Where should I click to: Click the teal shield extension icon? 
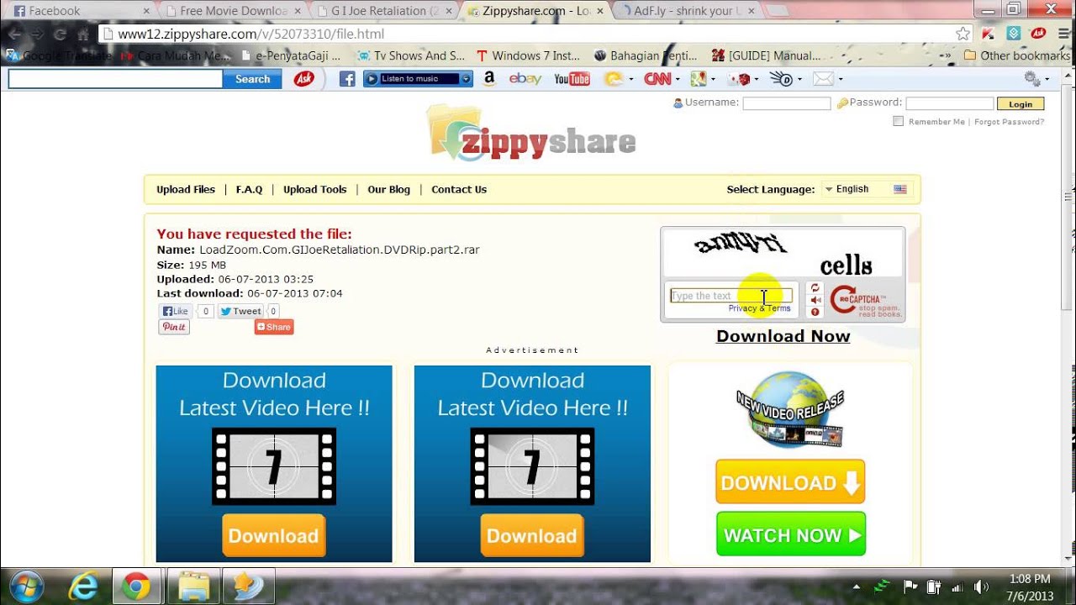tap(1014, 34)
